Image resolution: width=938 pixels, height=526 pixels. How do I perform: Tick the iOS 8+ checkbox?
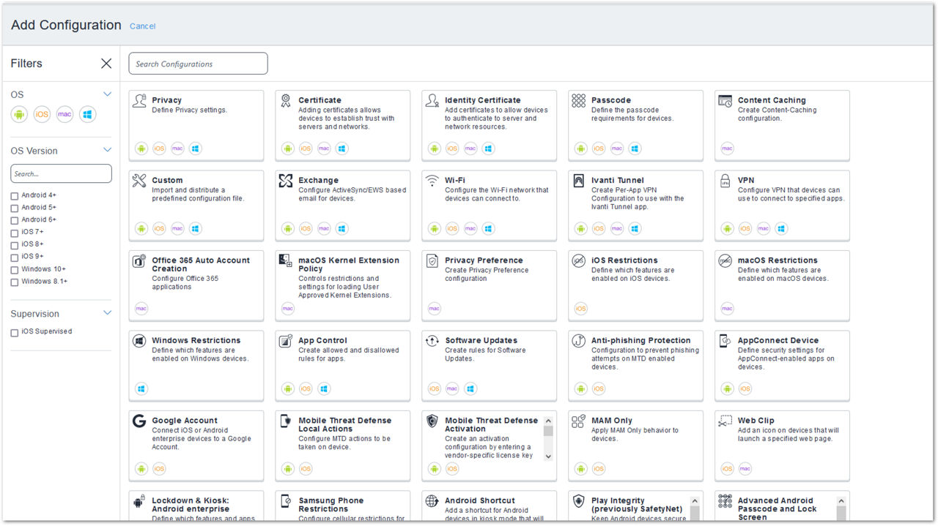tap(15, 245)
